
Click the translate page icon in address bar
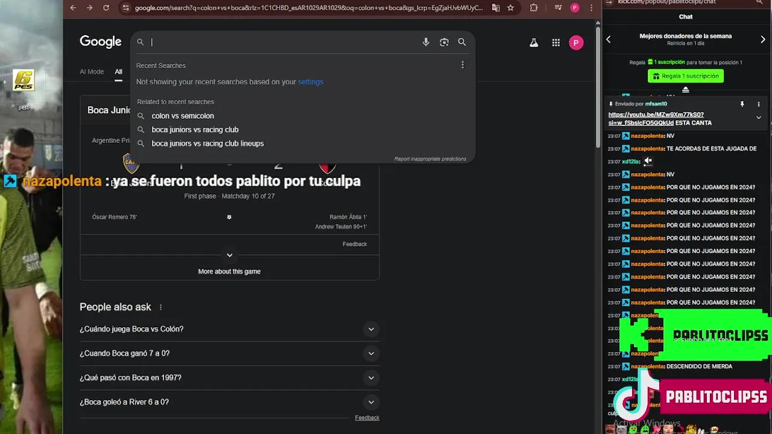[x=496, y=8]
